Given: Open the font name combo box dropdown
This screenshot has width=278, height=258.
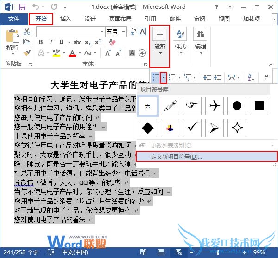Looking at the screenshot, I should click(101, 32).
